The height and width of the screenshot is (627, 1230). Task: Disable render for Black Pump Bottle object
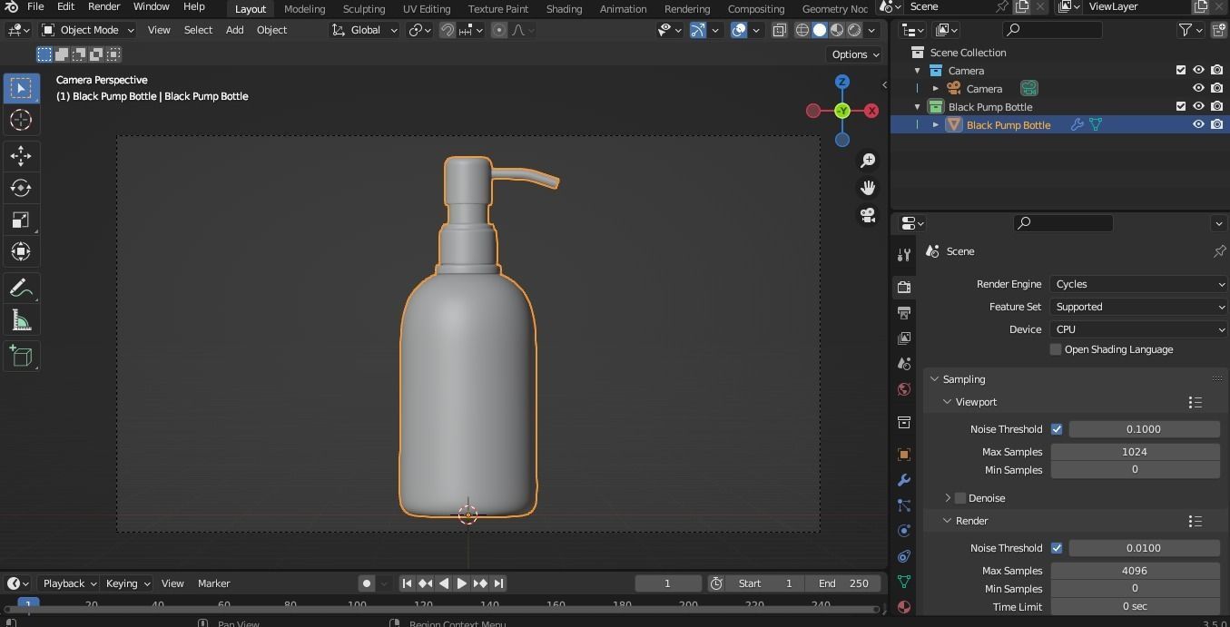tap(1216, 125)
